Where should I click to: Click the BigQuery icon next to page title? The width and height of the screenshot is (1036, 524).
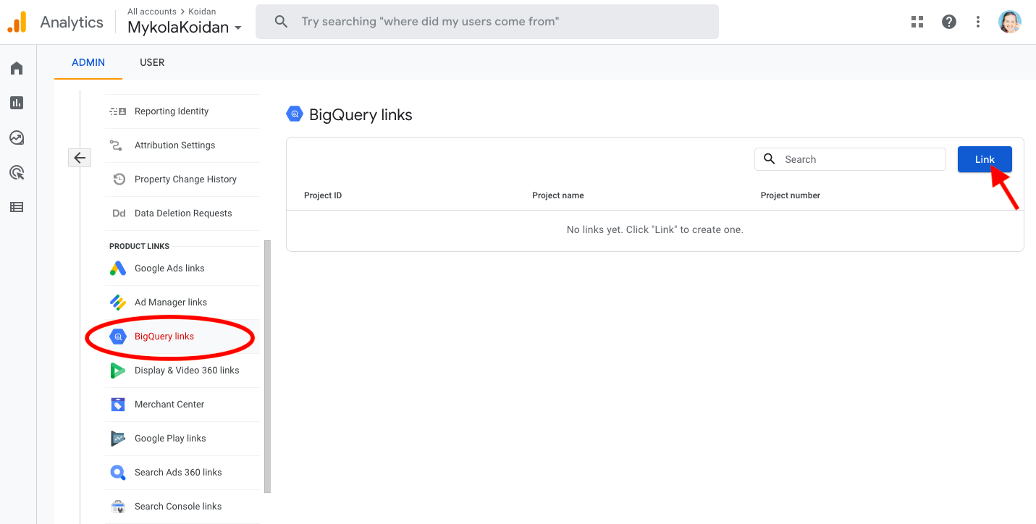[295, 114]
